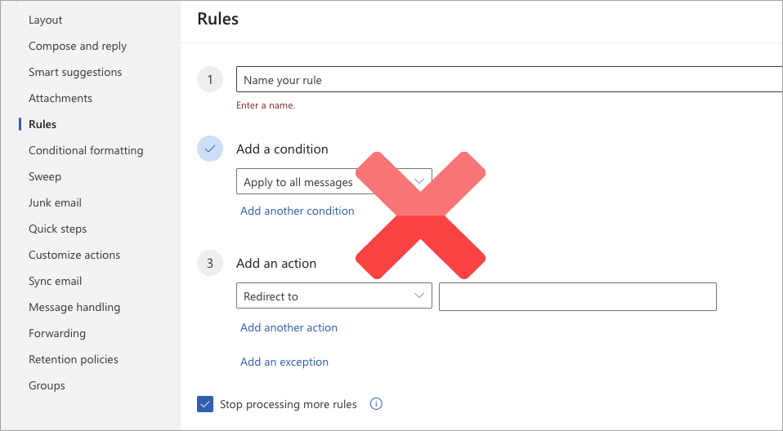Click the redirect recipient address field
The height and width of the screenshot is (431, 783).
577,297
